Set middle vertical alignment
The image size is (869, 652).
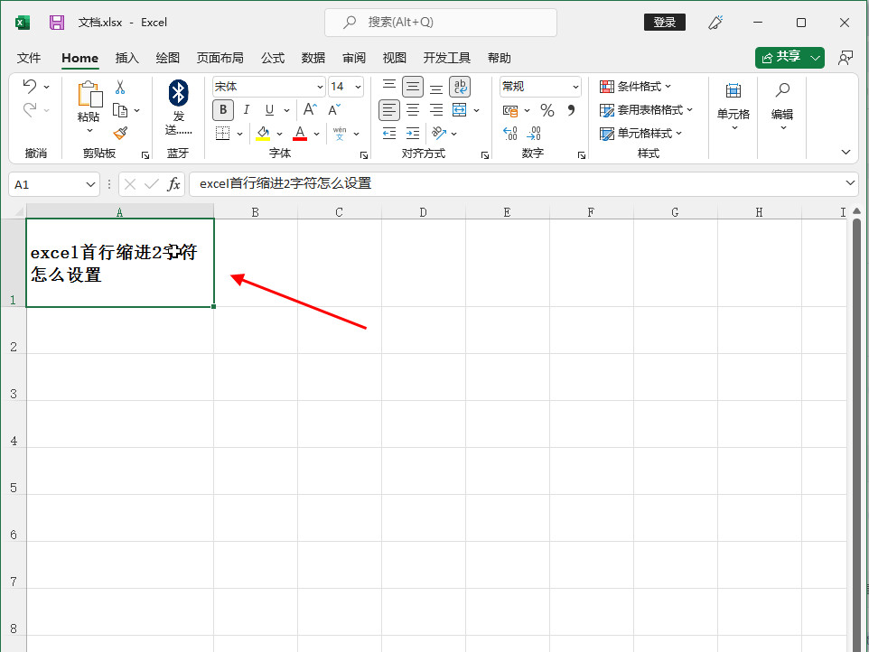click(412, 87)
